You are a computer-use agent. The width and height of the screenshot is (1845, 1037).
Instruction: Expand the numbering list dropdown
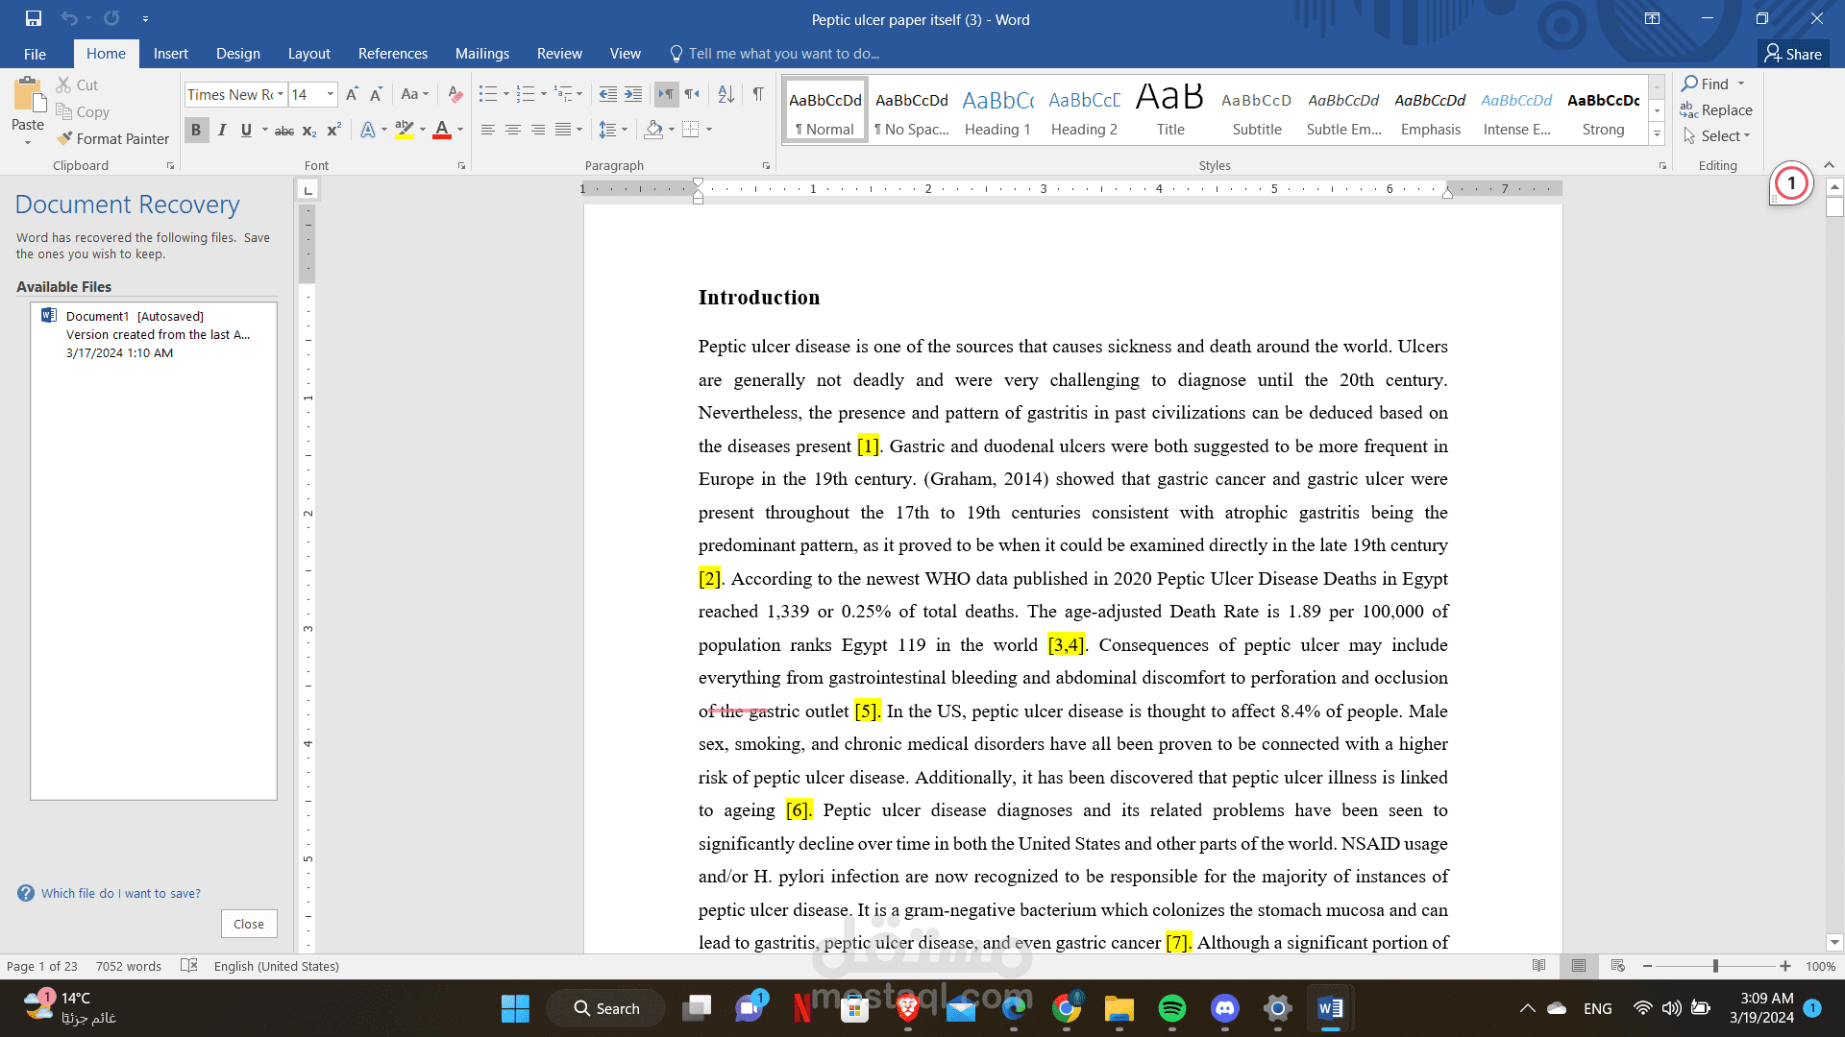543,94
